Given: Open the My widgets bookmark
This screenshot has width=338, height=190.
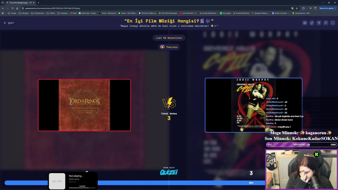Looking at the screenshot, I should [x=226, y=13].
